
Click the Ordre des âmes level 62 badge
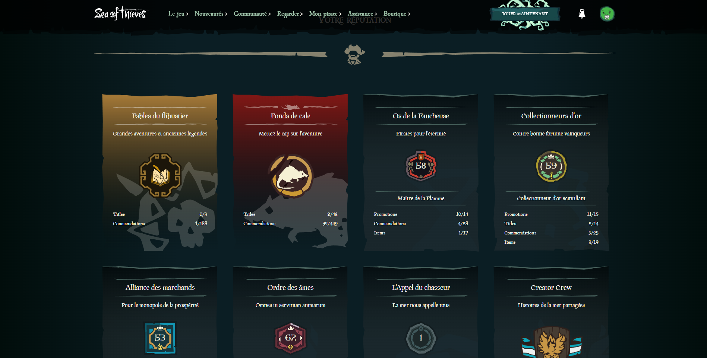point(290,338)
